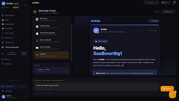Click the Custom sparkles icon
Viewport: 179px width, 101px height.
click(x=37, y=55)
